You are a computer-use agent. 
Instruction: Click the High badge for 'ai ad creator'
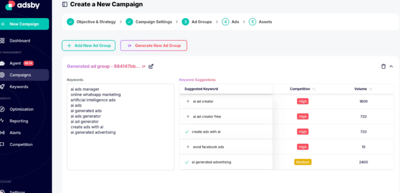(x=303, y=101)
